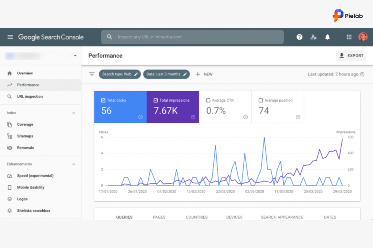Image resolution: width=373 pixels, height=248 pixels.
Task: Click the search magnifier icon in URL bar
Action: (x=109, y=37)
